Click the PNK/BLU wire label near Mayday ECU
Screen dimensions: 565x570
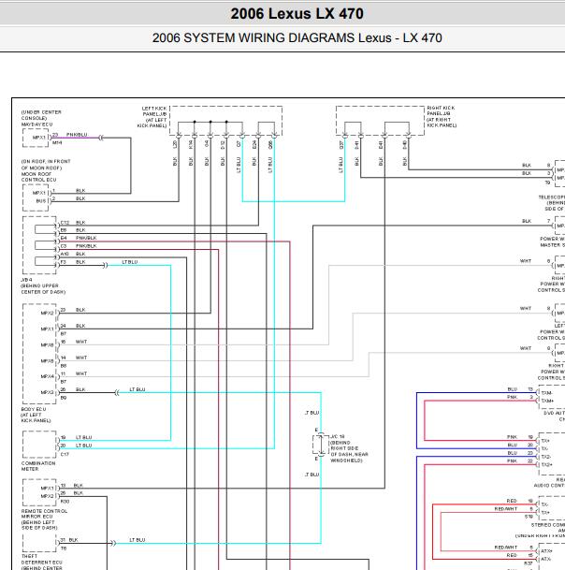[x=77, y=135]
